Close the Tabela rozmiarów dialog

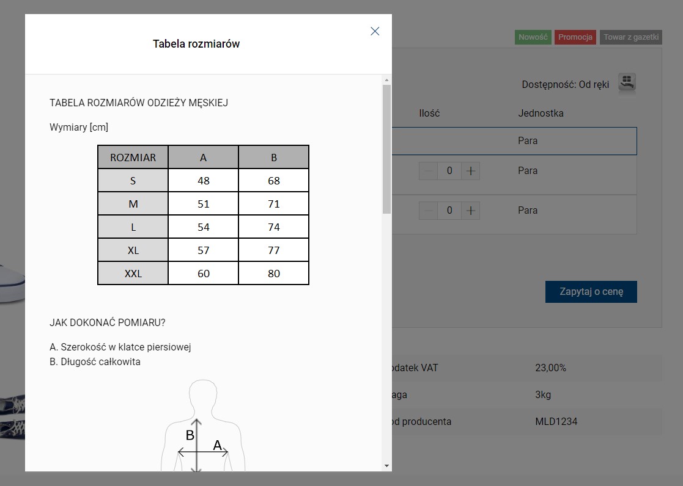tap(375, 31)
